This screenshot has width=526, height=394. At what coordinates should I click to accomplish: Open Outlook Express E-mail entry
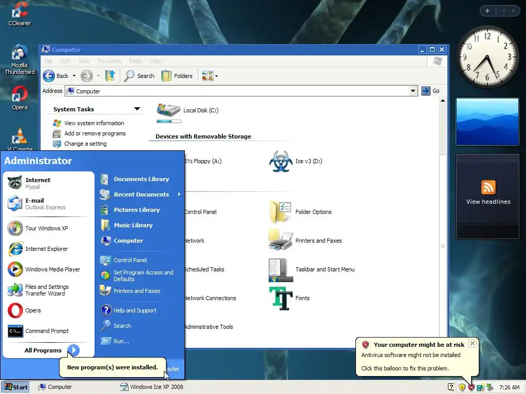(48, 204)
